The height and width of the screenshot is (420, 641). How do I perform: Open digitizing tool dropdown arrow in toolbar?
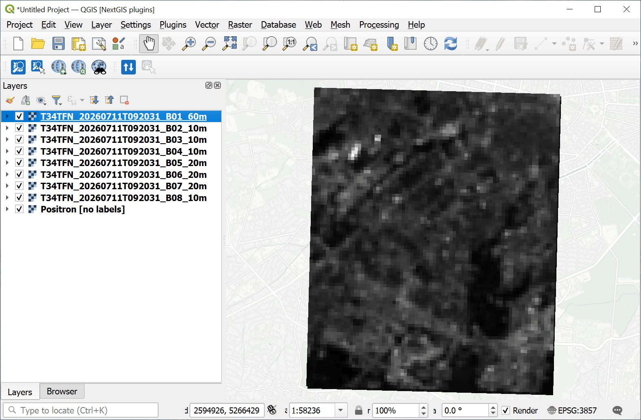[x=554, y=44]
